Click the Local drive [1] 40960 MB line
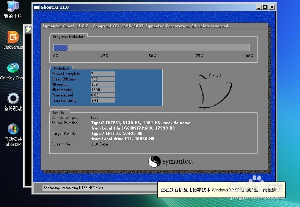300x207 pixels. point(123,139)
